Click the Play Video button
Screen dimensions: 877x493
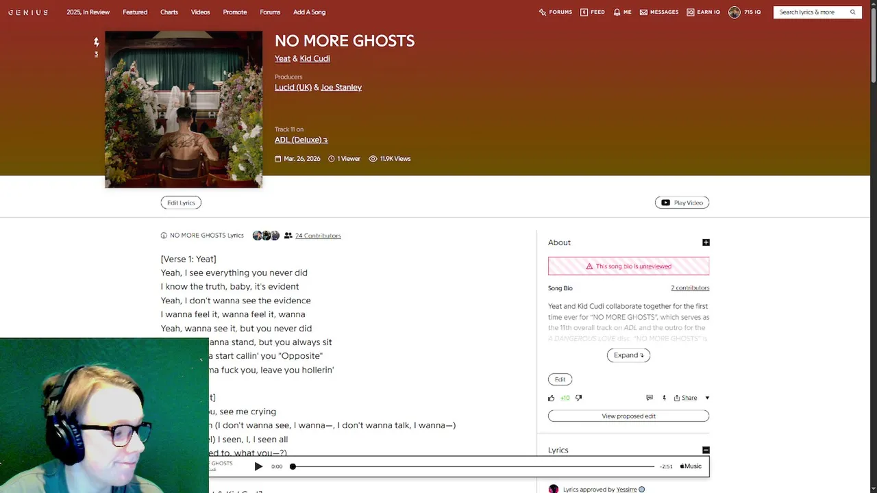coord(682,203)
